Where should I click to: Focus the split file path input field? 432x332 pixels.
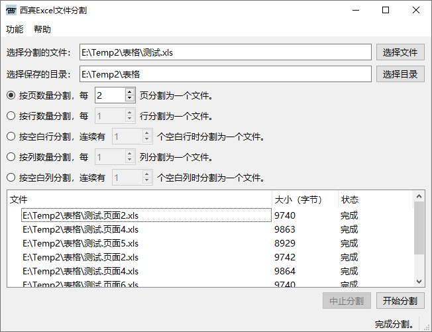pyautogui.click(x=225, y=52)
